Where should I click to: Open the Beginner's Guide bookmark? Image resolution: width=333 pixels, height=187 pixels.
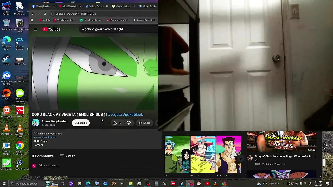[145, 20]
